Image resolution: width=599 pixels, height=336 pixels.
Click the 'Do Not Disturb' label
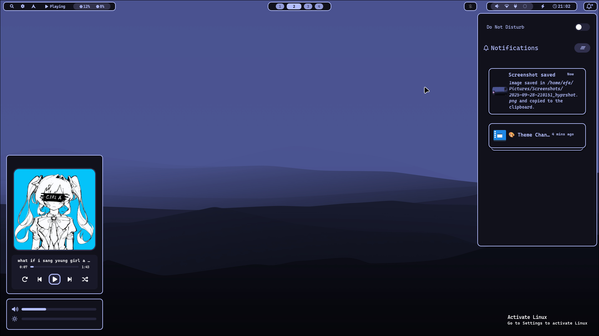[x=505, y=27]
